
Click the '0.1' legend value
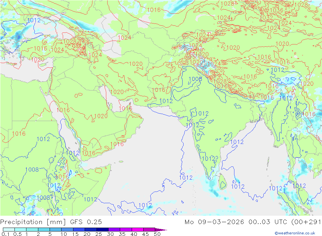click(x=5, y=234)
